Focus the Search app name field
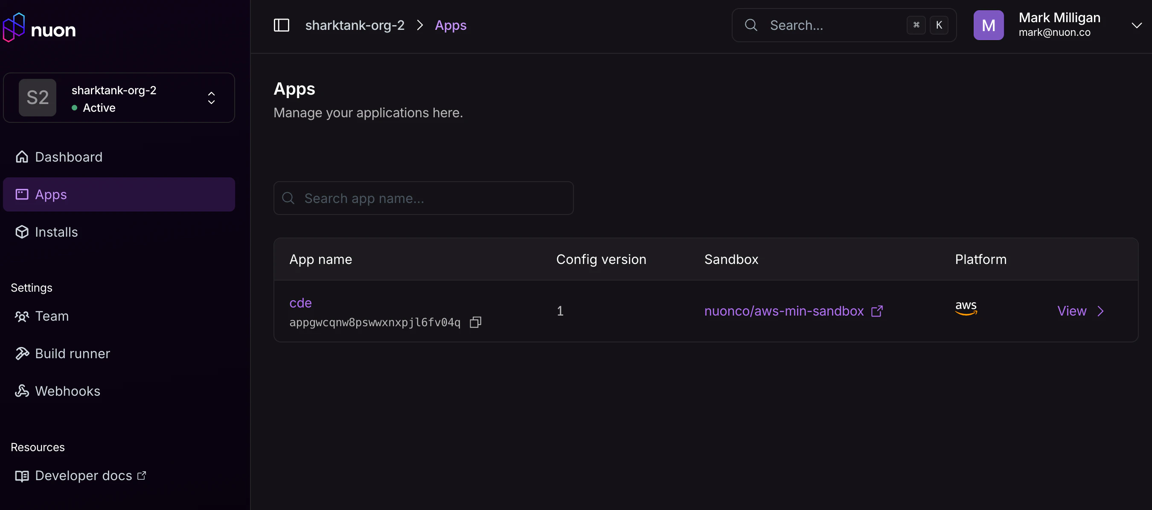Image resolution: width=1152 pixels, height=510 pixels. coord(424,198)
